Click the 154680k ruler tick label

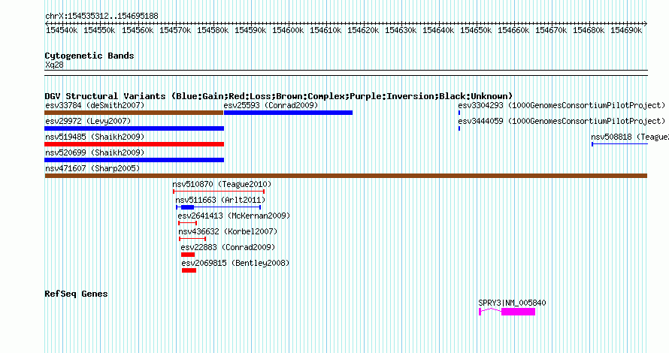coord(589,30)
